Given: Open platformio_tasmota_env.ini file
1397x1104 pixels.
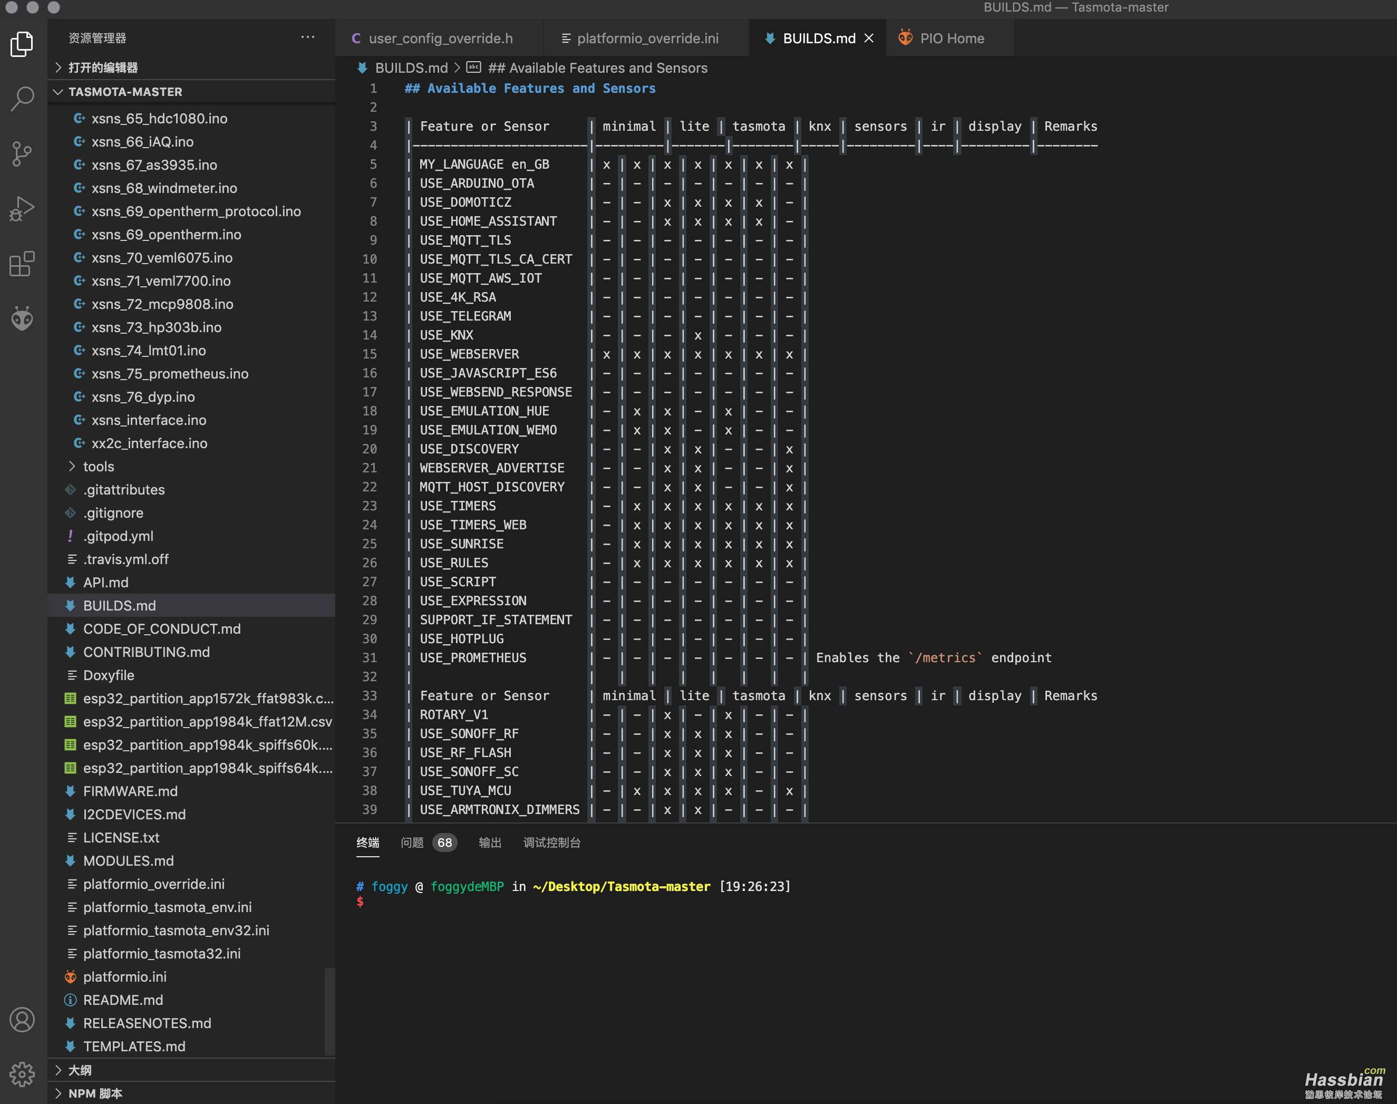Looking at the screenshot, I should (x=191, y=907).
